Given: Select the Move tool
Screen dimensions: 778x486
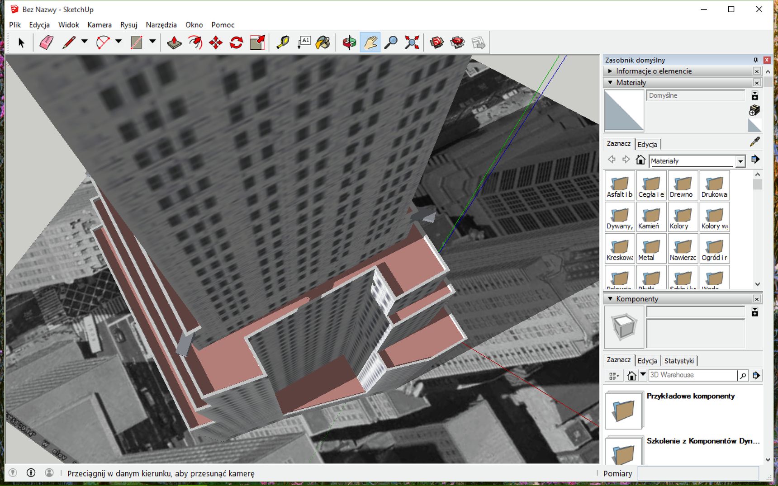Looking at the screenshot, I should tap(216, 42).
